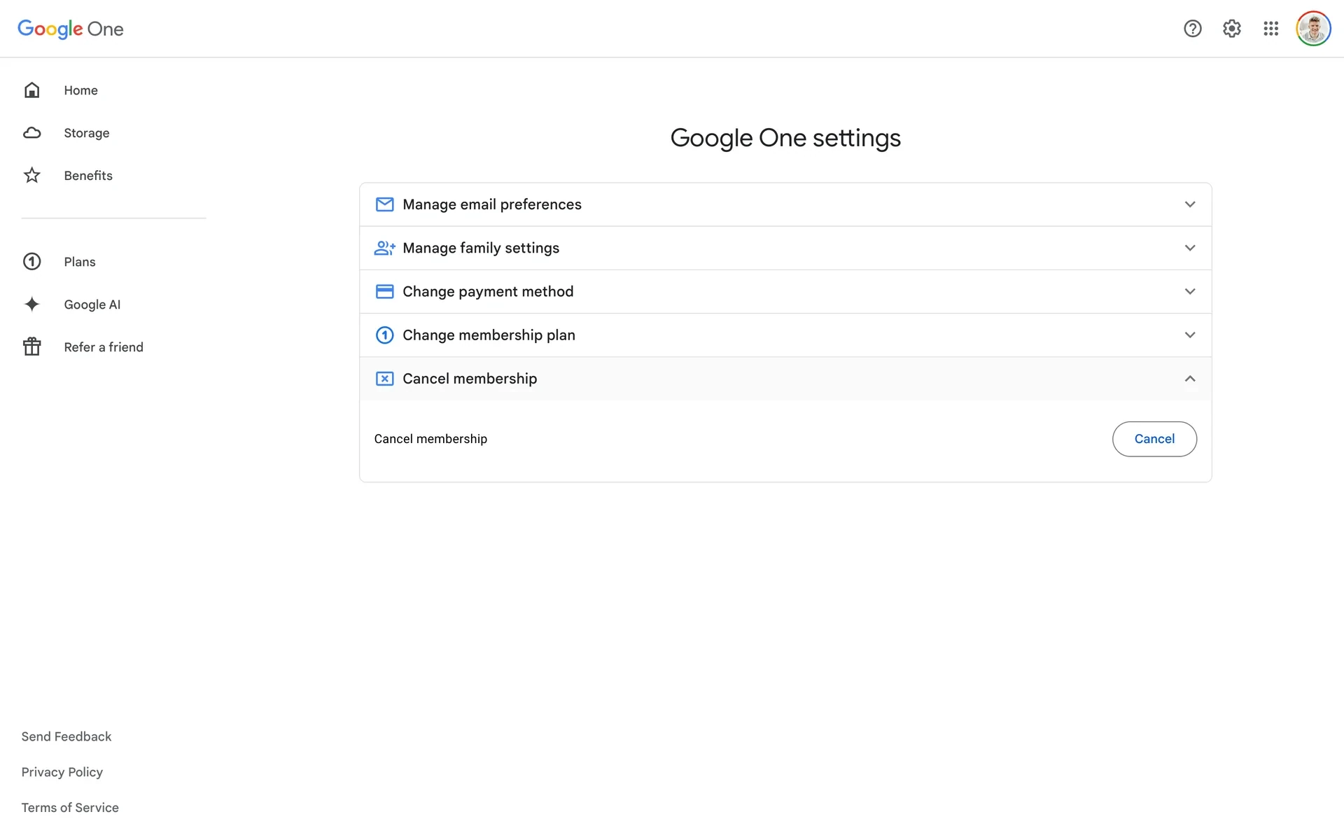
Task: Expand Manage family settings chevron
Action: tap(1190, 248)
